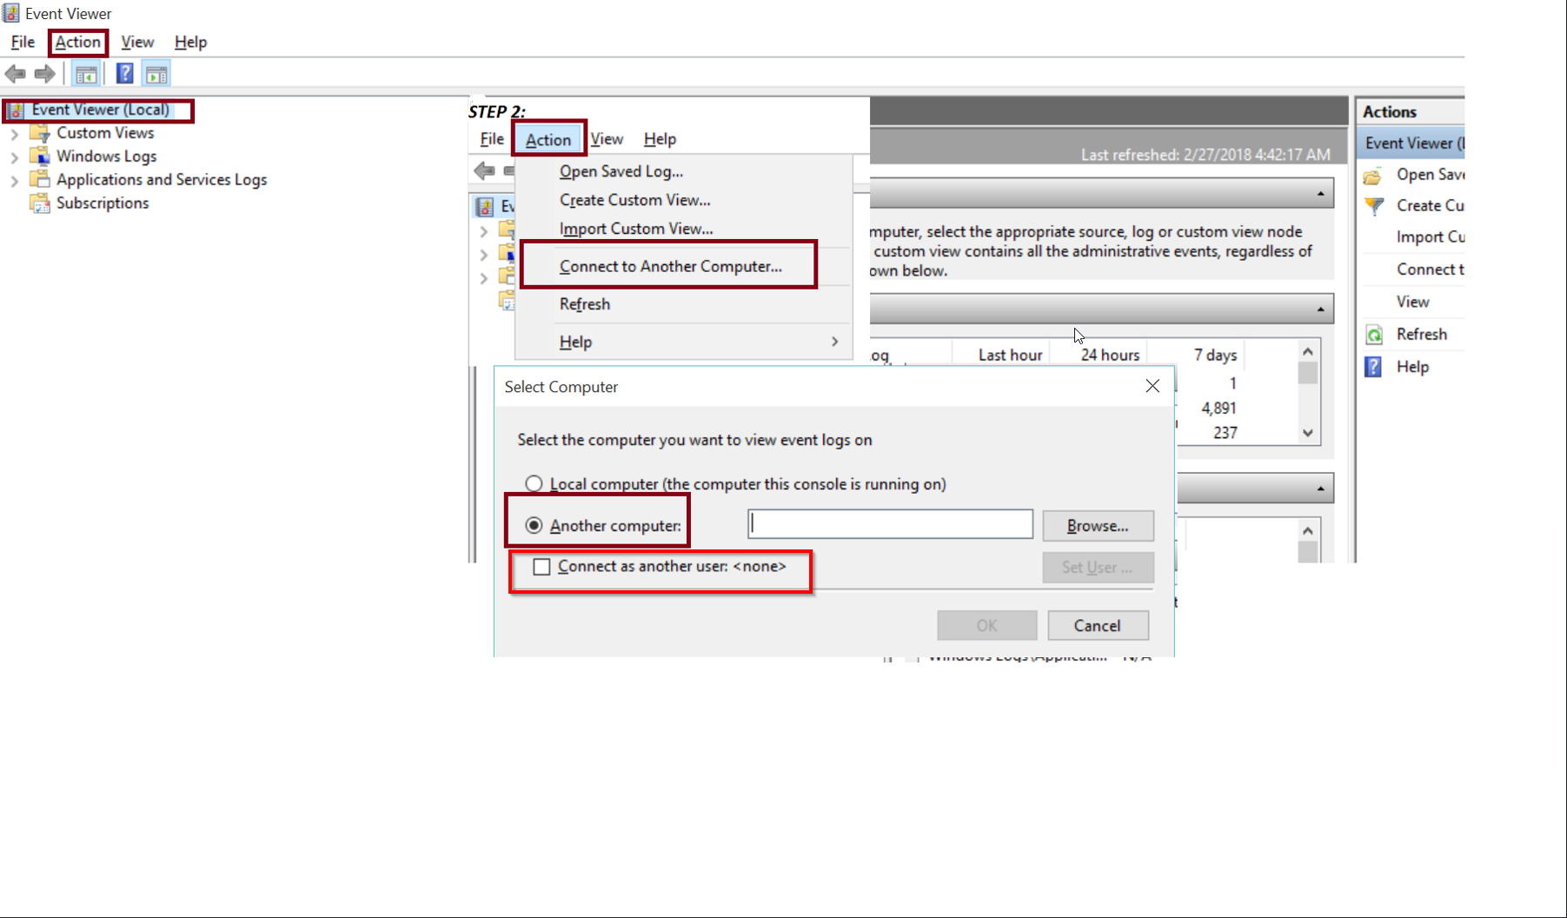Choose Open Saved Log... from Action menu

click(x=621, y=171)
